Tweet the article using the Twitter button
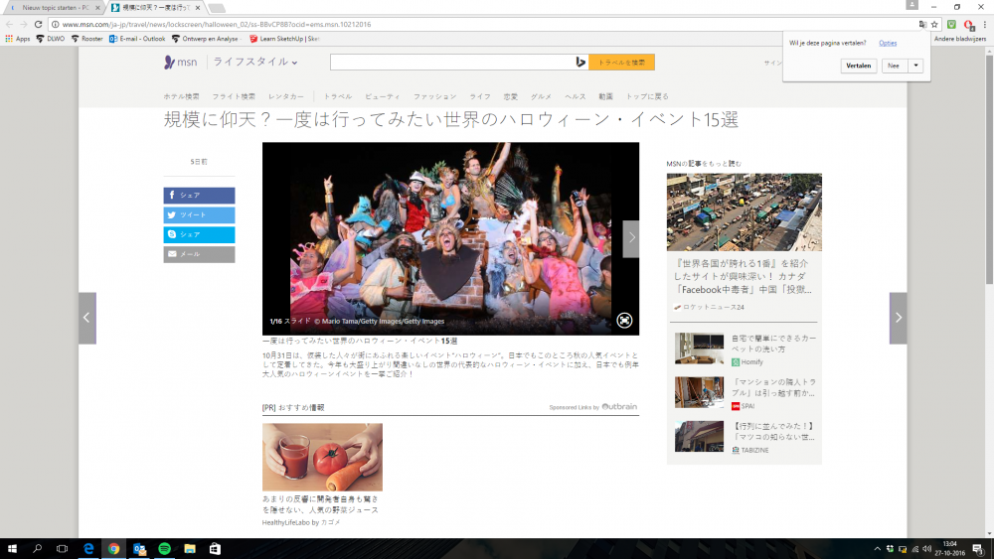The height and width of the screenshot is (559, 994). pos(199,215)
